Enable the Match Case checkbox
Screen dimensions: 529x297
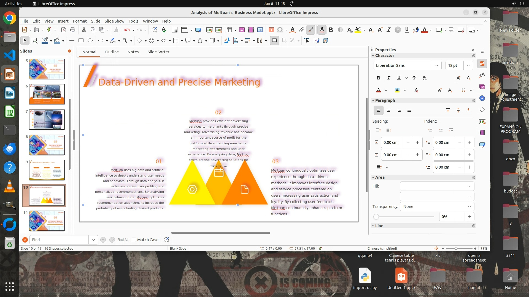(x=134, y=240)
